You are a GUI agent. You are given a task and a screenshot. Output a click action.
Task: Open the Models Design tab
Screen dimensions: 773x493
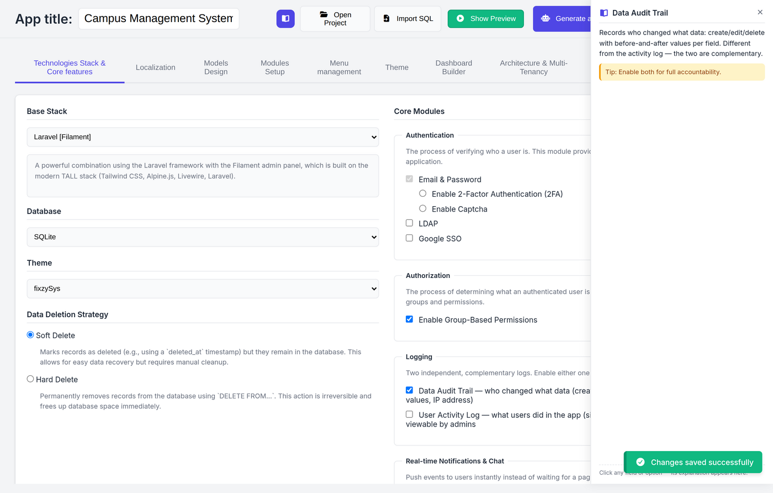tap(216, 67)
